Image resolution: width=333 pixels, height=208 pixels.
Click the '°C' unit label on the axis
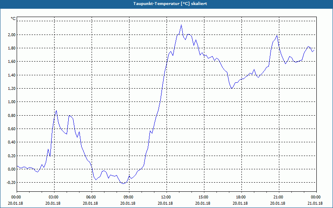(x=13, y=19)
